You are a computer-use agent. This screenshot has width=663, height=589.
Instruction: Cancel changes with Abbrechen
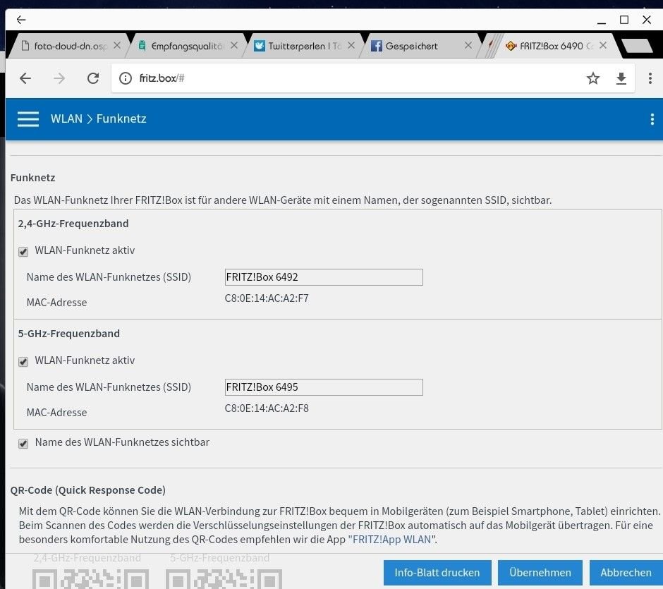pyautogui.click(x=626, y=573)
